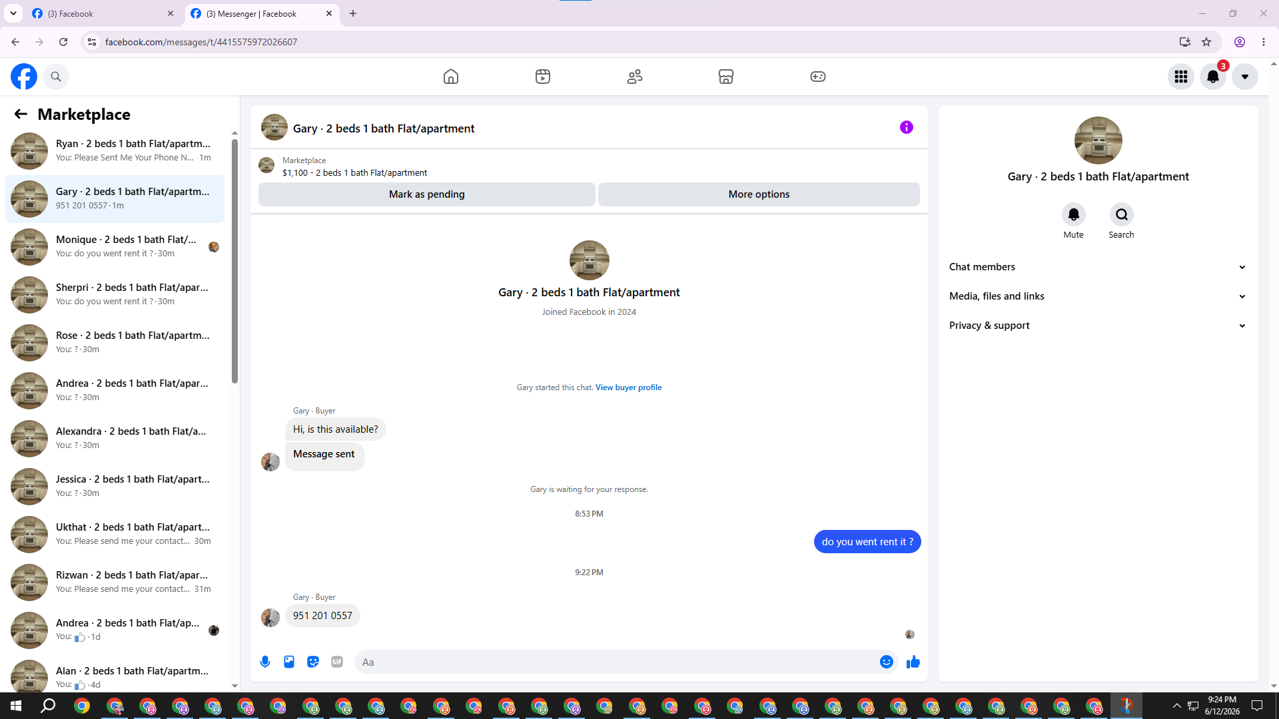This screenshot has width=1279, height=719.
Task: Expand Media, files and links section
Action: 1098,296
